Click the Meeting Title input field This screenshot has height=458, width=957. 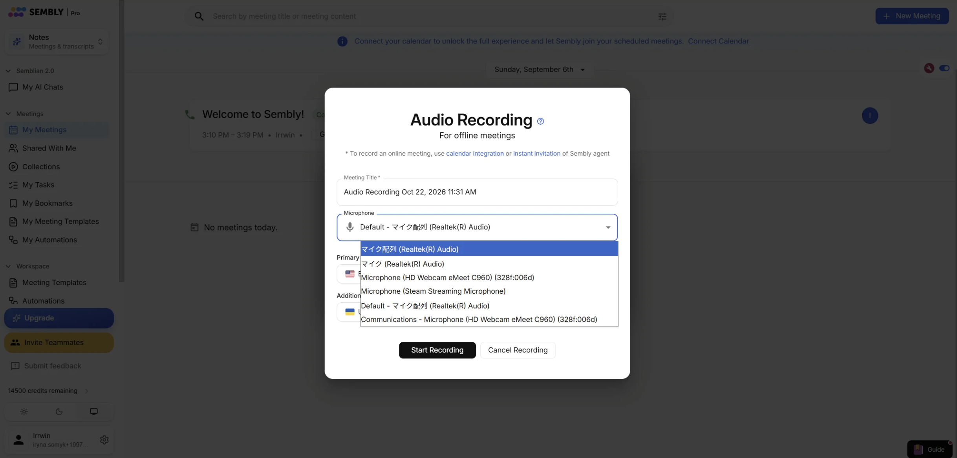[x=477, y=192]
